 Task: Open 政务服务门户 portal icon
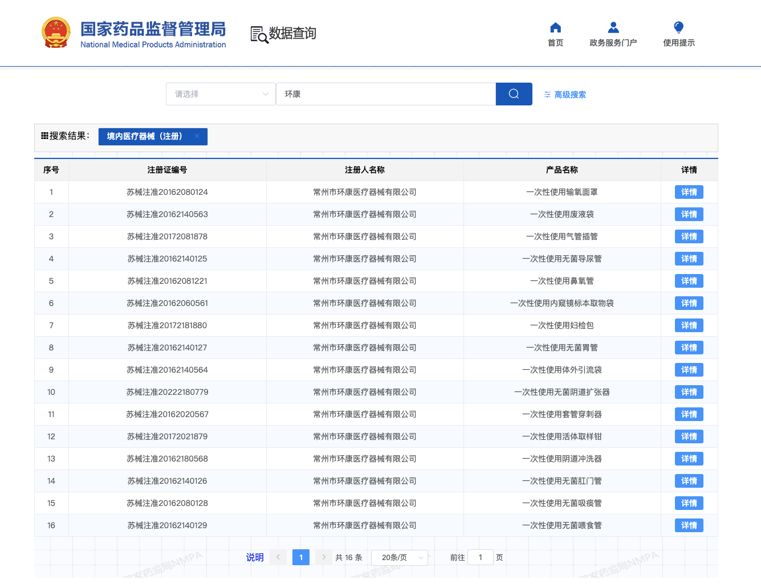pyautogui.click(x=613, y=28)
